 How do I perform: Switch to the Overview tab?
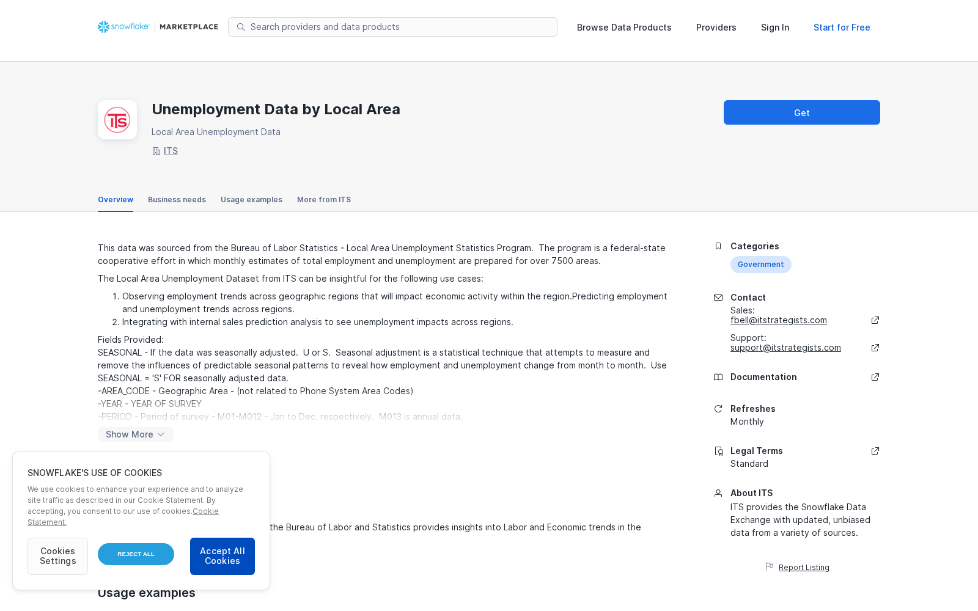pos(116,200)
